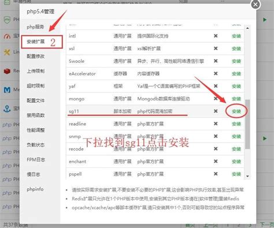Install the snmp extension
The height and width of the screenshot is (228, 274).
coord(236,136)
